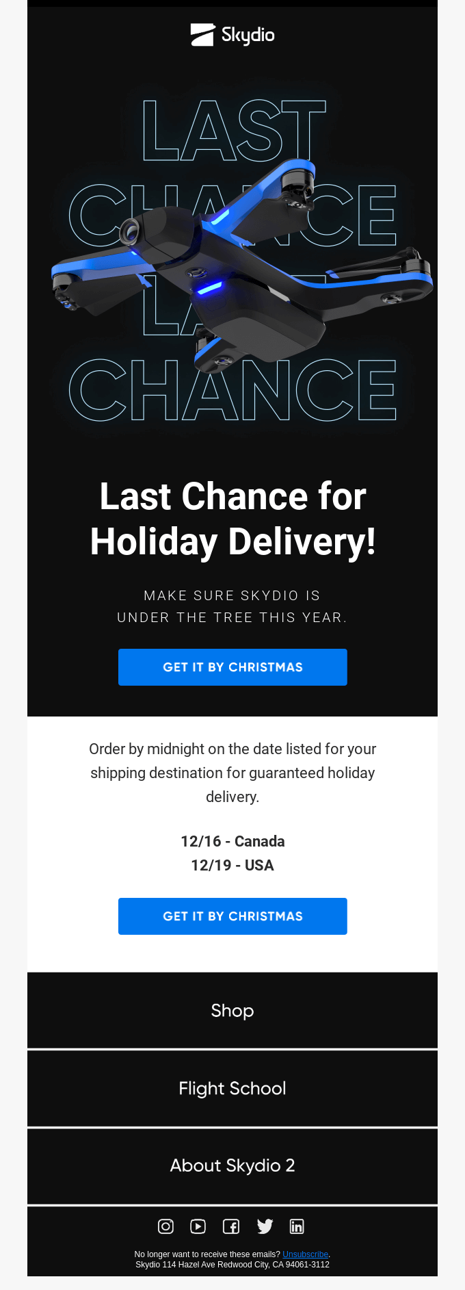Select the Shop navigation link

coord(232,1010)
